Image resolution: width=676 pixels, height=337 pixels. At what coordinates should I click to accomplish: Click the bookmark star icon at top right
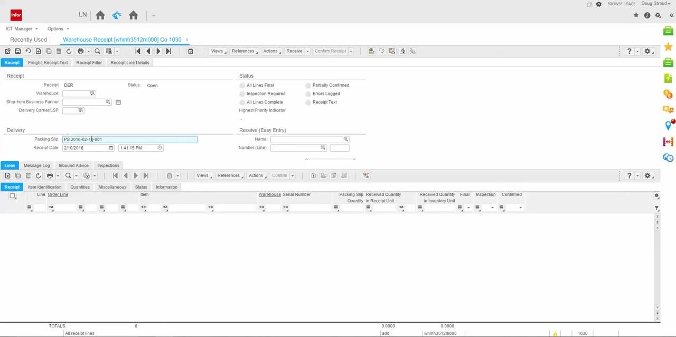click(636, 15)
